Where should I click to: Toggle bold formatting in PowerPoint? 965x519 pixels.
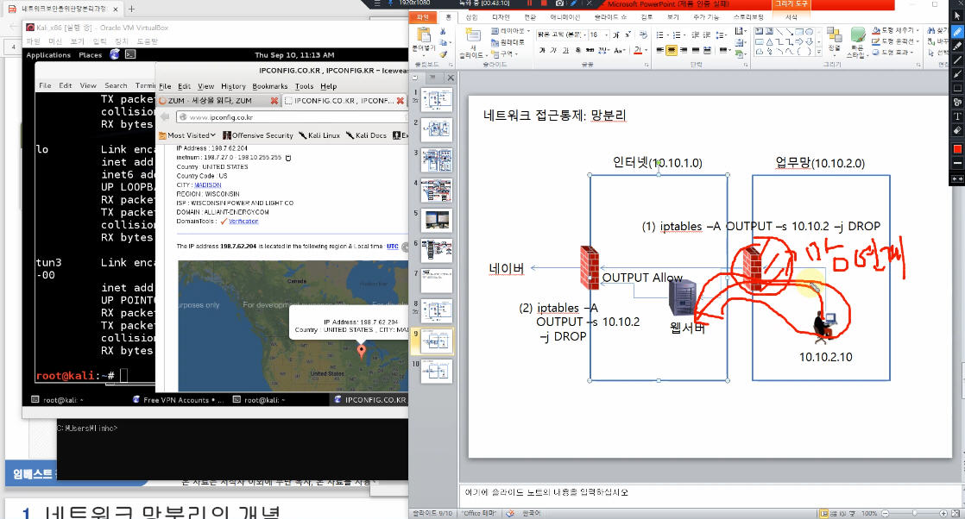[x=542, y=50]
